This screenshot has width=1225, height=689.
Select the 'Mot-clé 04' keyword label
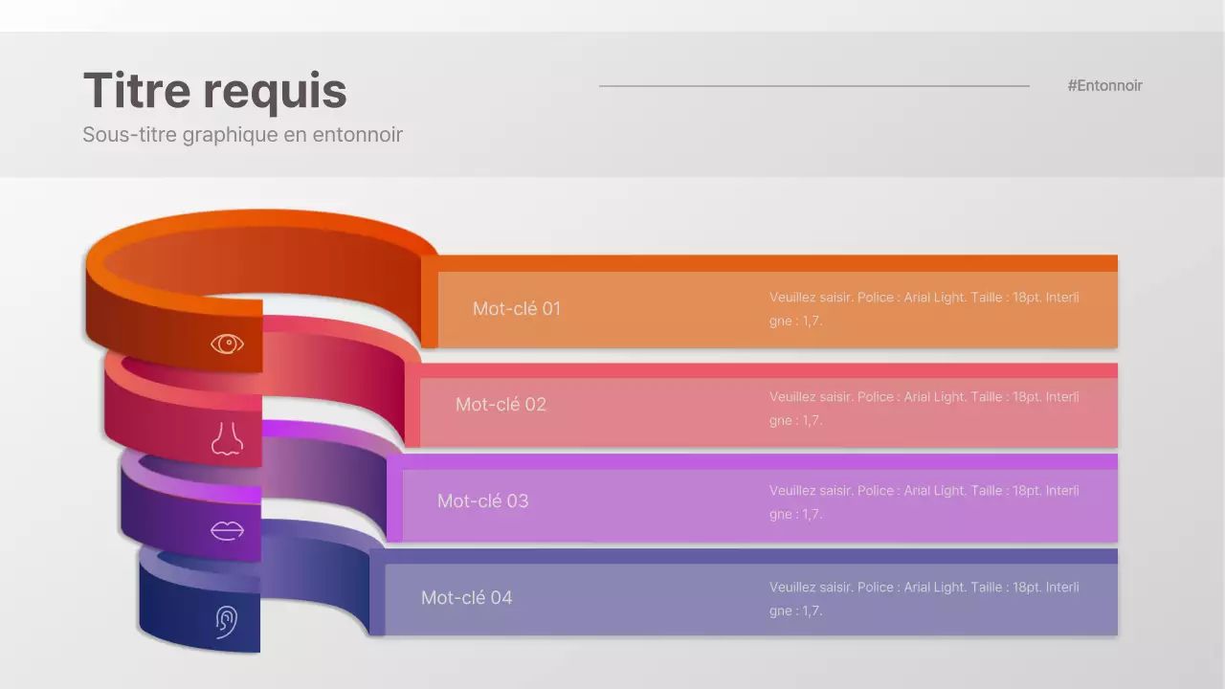(x=467, y=597)
